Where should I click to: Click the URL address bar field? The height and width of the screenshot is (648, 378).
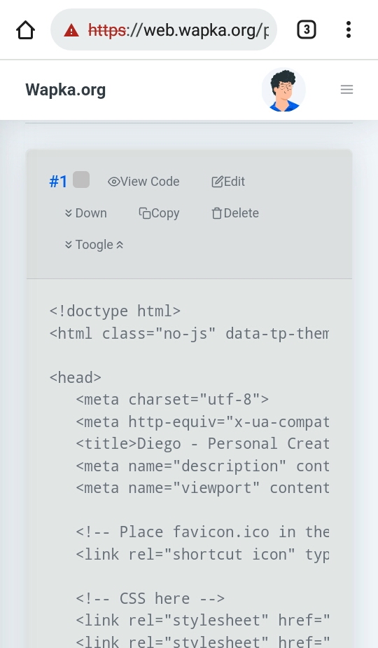pyautogui.click(x=163, y=29)
